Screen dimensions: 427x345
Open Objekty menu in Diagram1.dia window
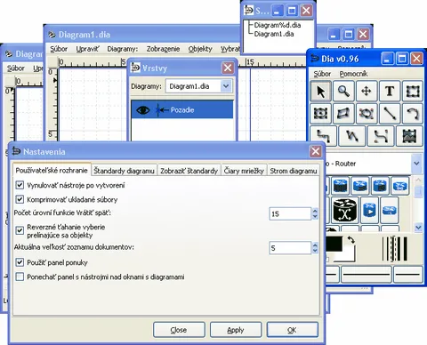[x=200, y=49]
